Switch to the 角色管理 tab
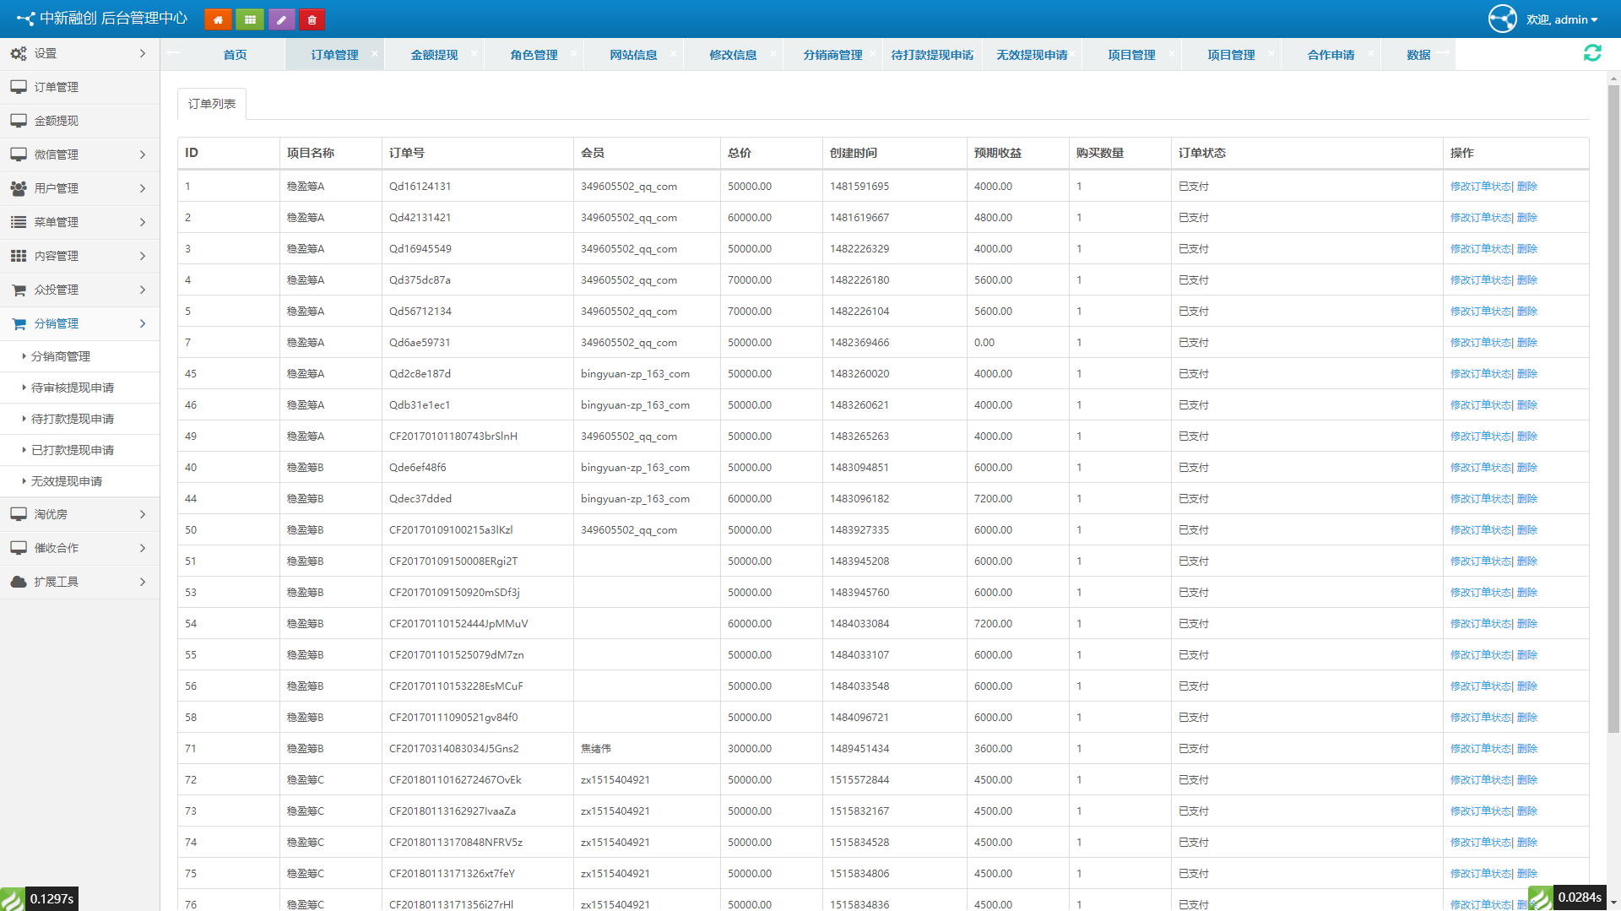The width and height of the screenshot is (1621, 911). pyautogui.click(x=534, y=55)
